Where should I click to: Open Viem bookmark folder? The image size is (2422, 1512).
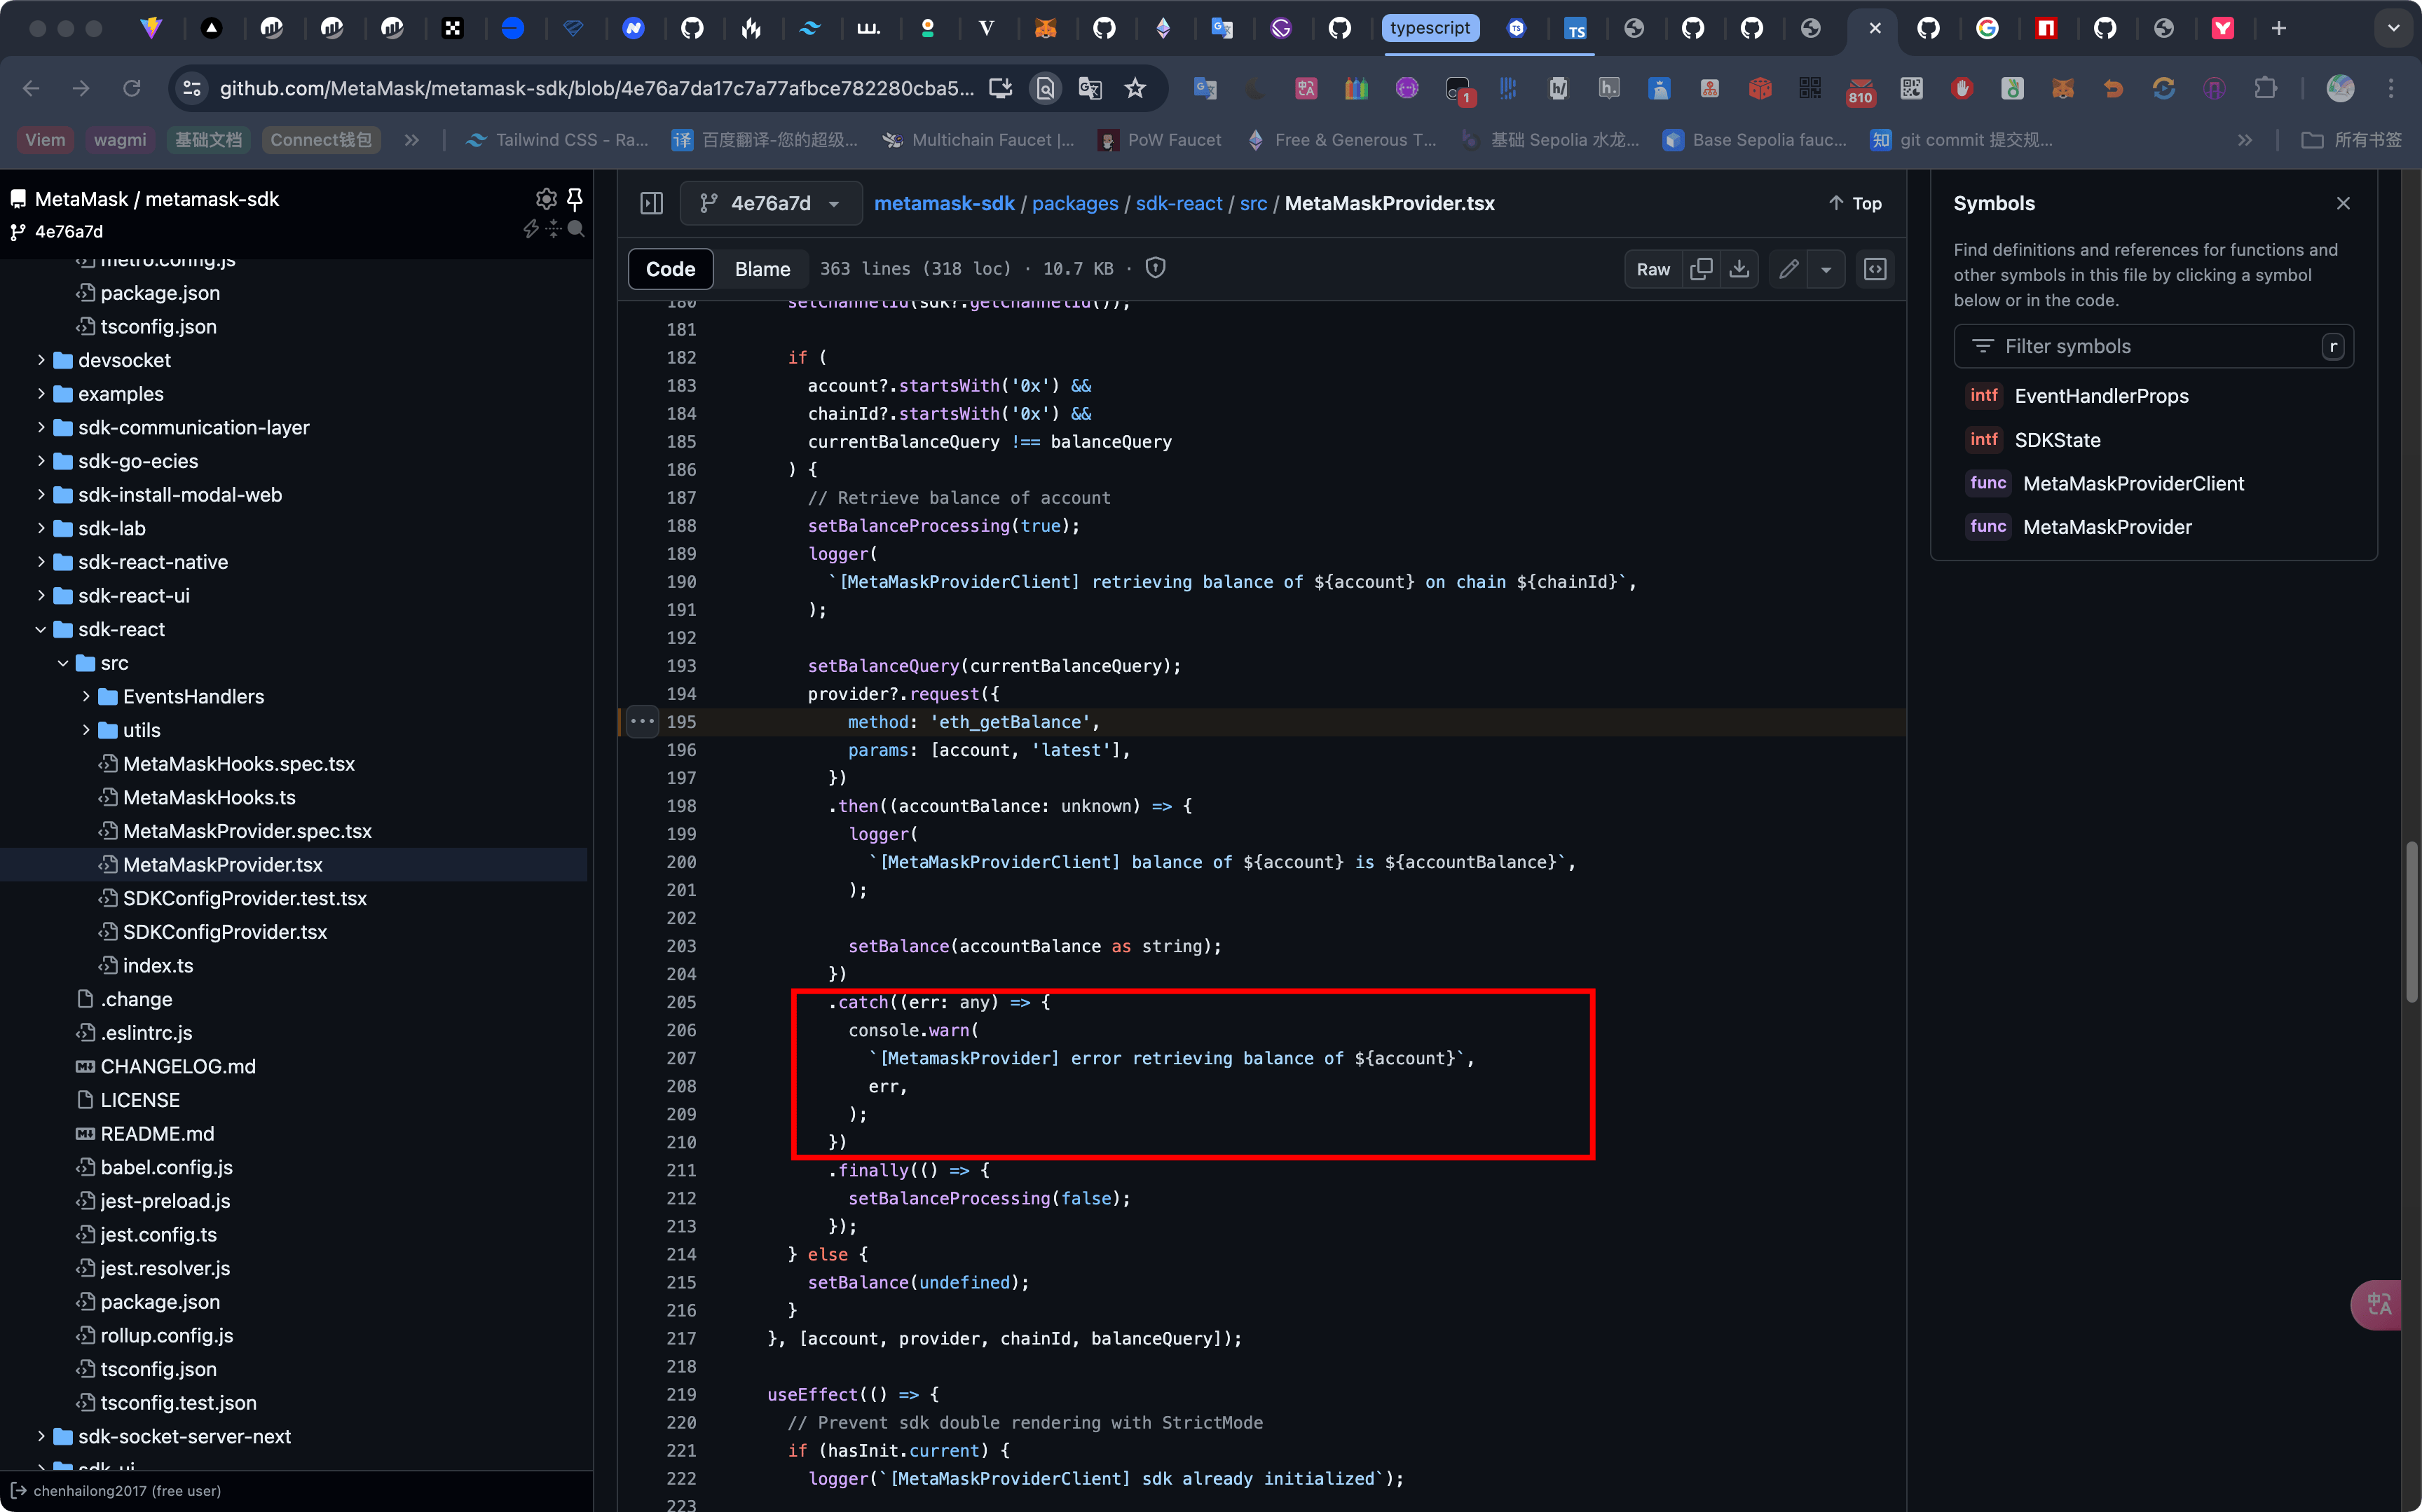click(45, 140)
